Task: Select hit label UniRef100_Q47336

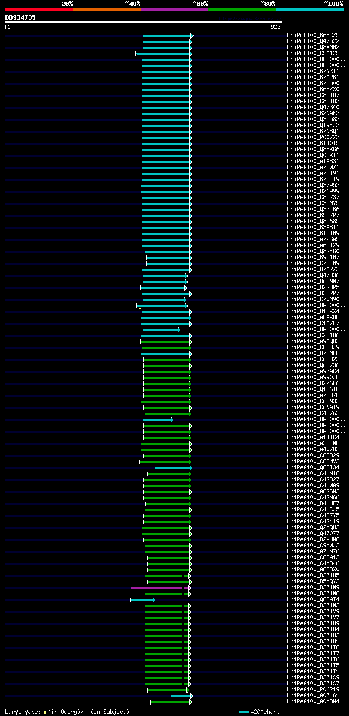Action: tap(314, 275)
